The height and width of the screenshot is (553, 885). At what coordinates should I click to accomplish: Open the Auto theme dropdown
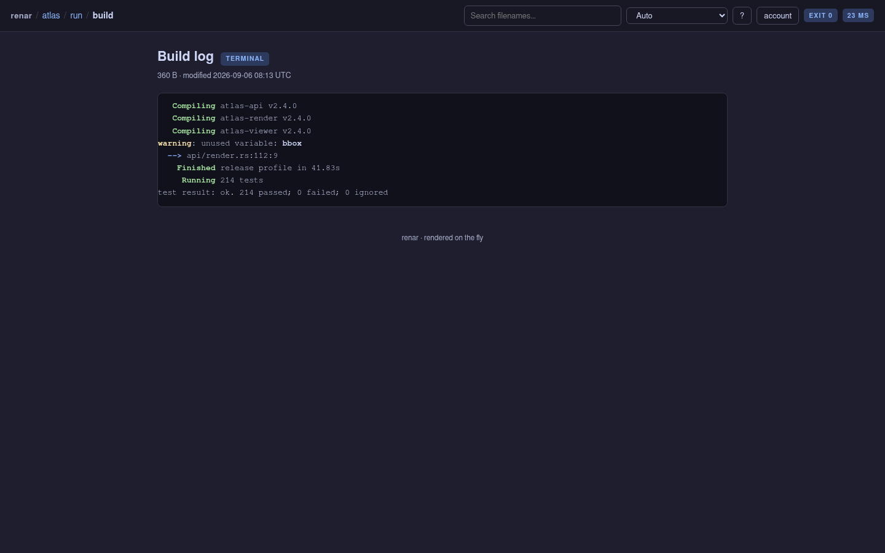pyautogui.click(x=677, y=16)
